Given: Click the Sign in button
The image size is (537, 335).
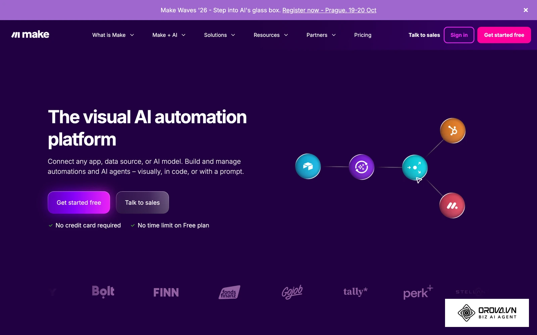Looking at the screenshot, I should [x=459, y=35].
